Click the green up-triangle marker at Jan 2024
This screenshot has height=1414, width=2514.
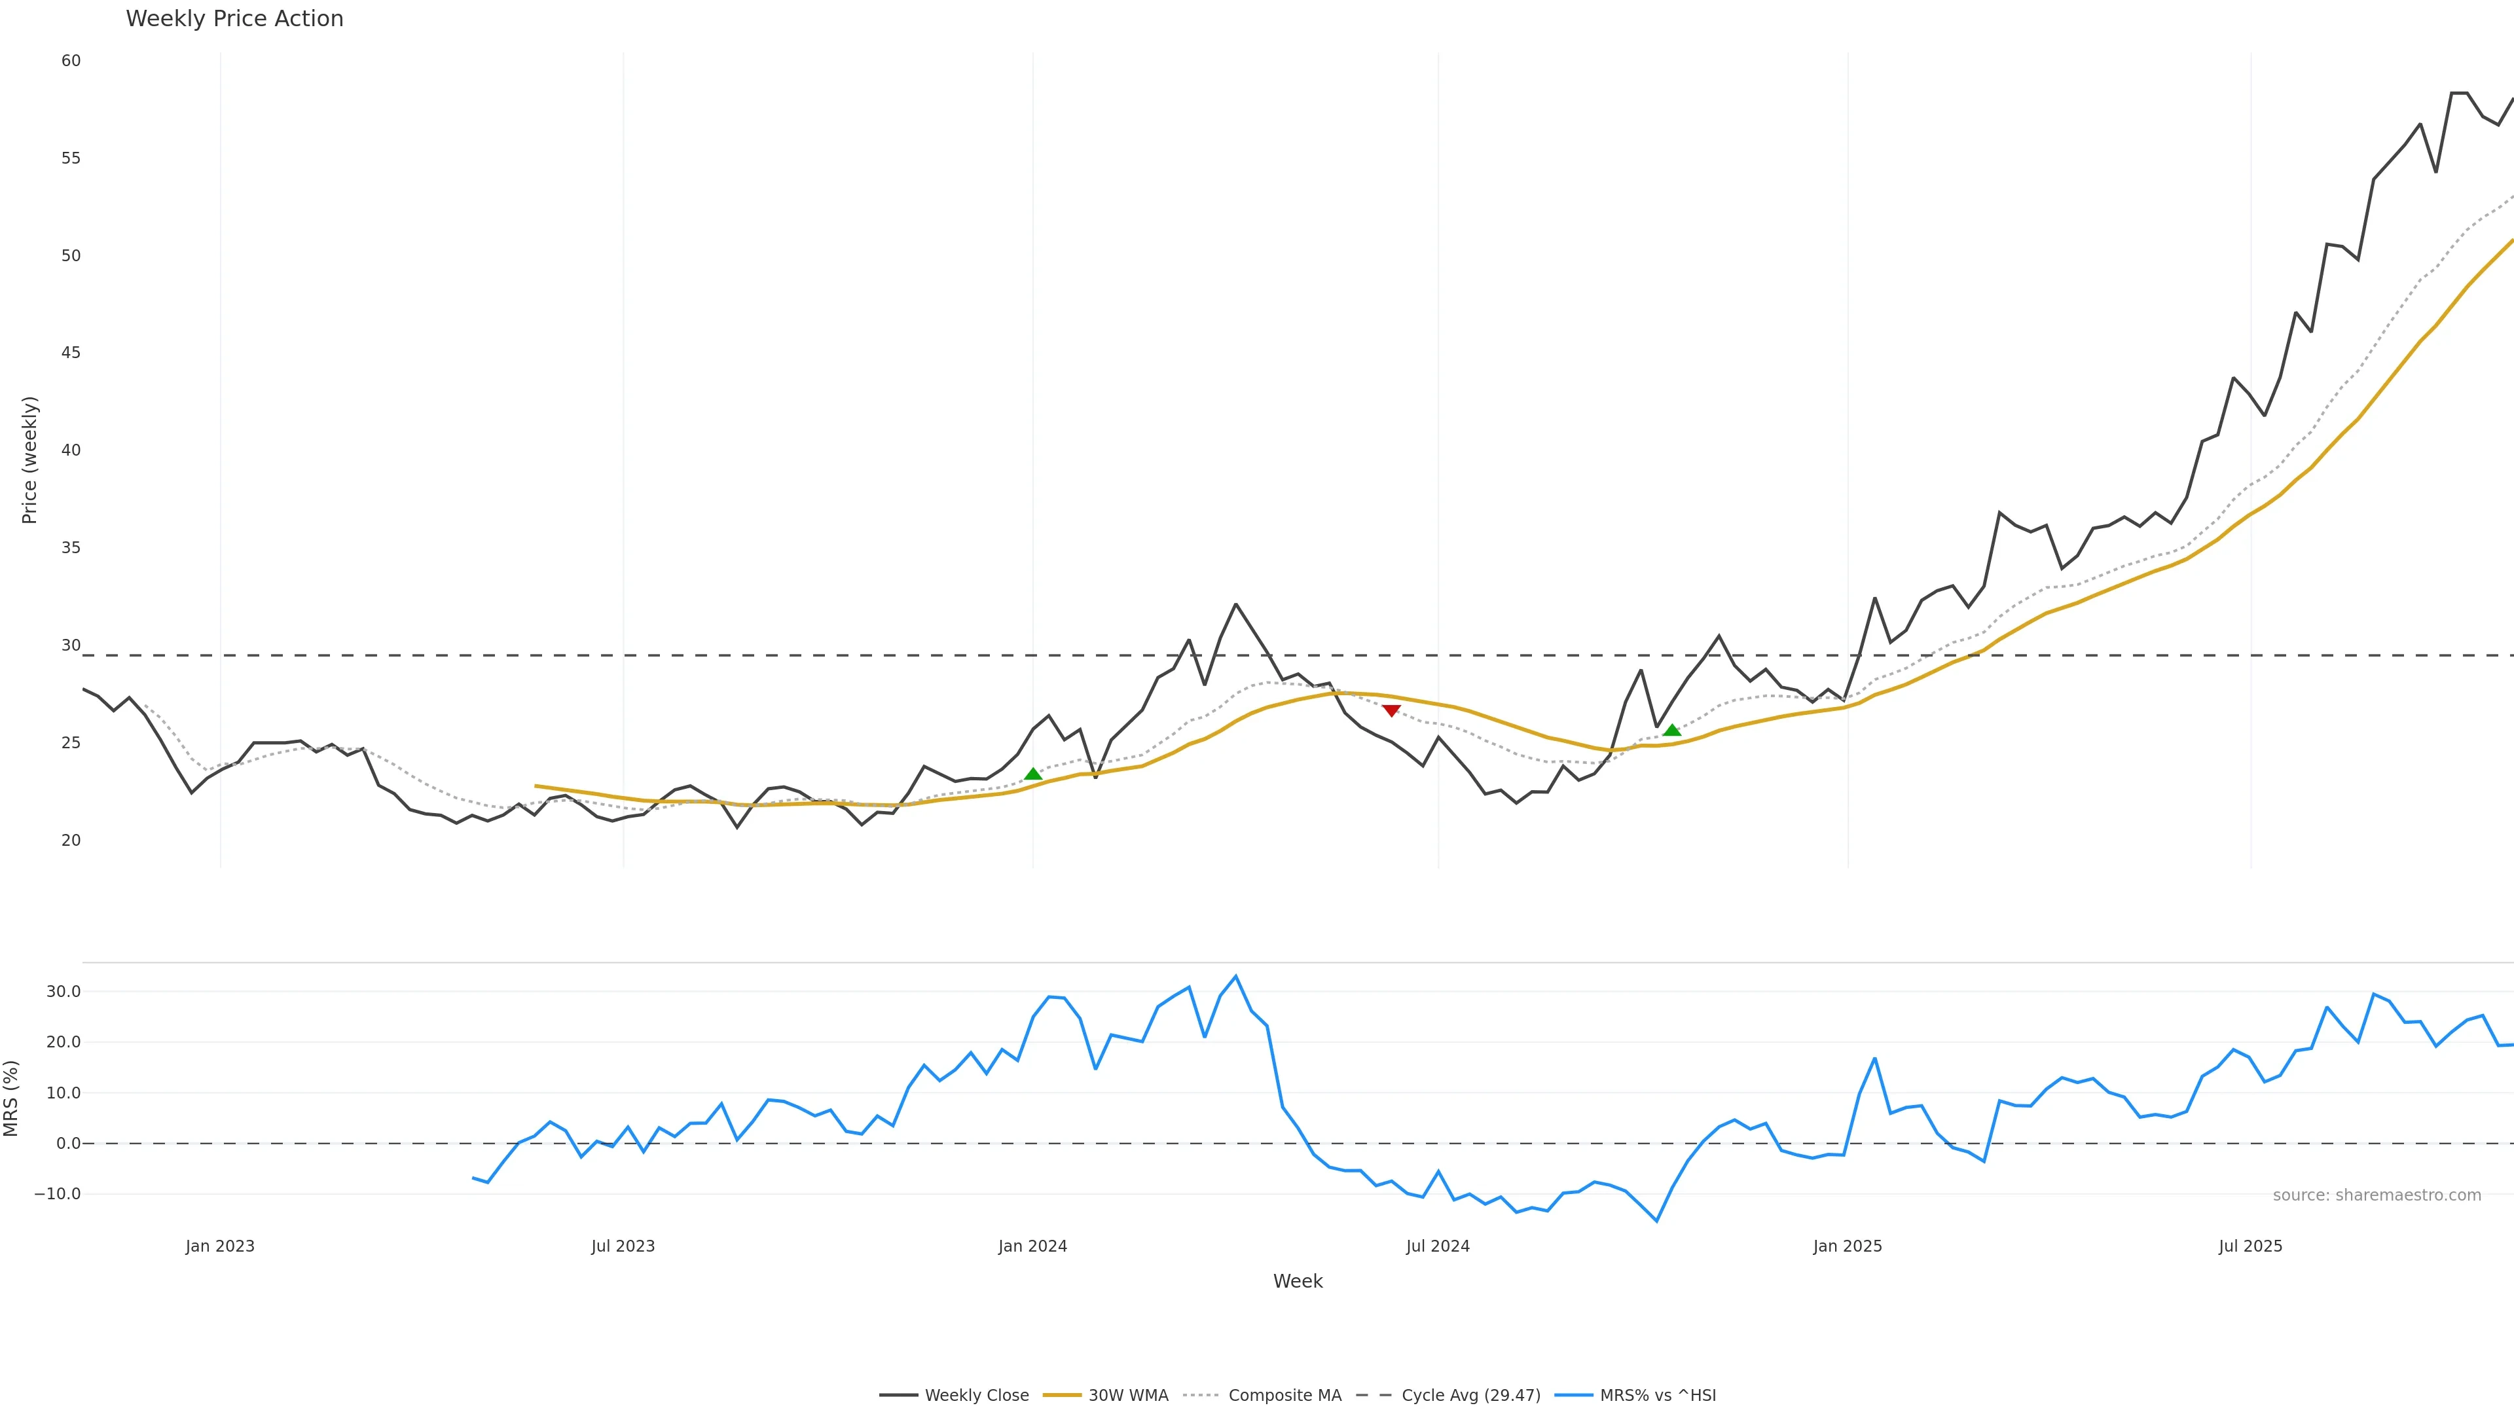tap(1032, 774)
